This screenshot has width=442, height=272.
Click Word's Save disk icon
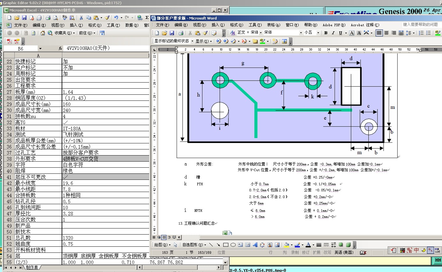point(172,33)
